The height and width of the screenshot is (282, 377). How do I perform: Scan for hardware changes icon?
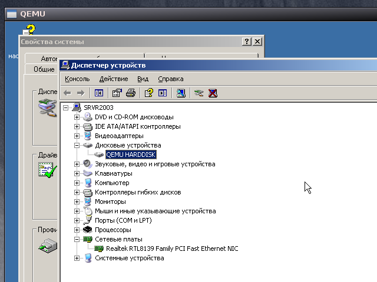181,93
